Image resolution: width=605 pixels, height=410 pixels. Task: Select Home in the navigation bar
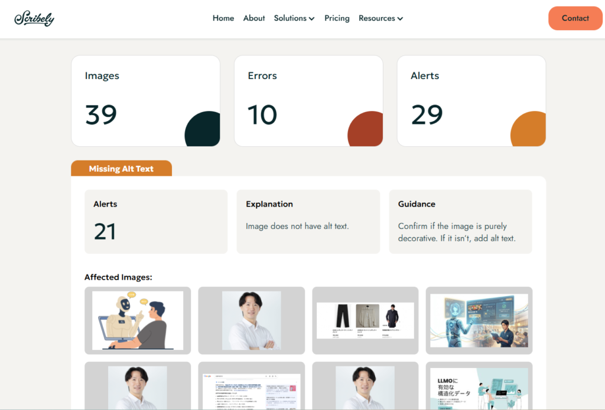(x=223, y=18)
